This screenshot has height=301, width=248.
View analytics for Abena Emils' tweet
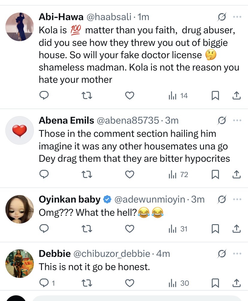pos(178,174)
